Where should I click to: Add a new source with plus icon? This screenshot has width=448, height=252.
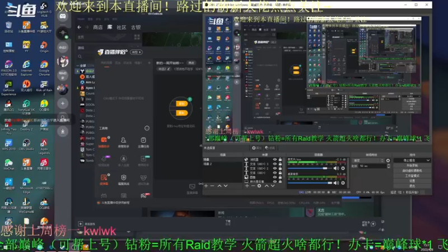coord(247,186)
